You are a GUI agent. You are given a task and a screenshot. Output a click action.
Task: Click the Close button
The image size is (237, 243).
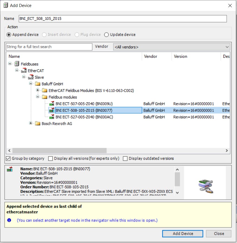219,234
